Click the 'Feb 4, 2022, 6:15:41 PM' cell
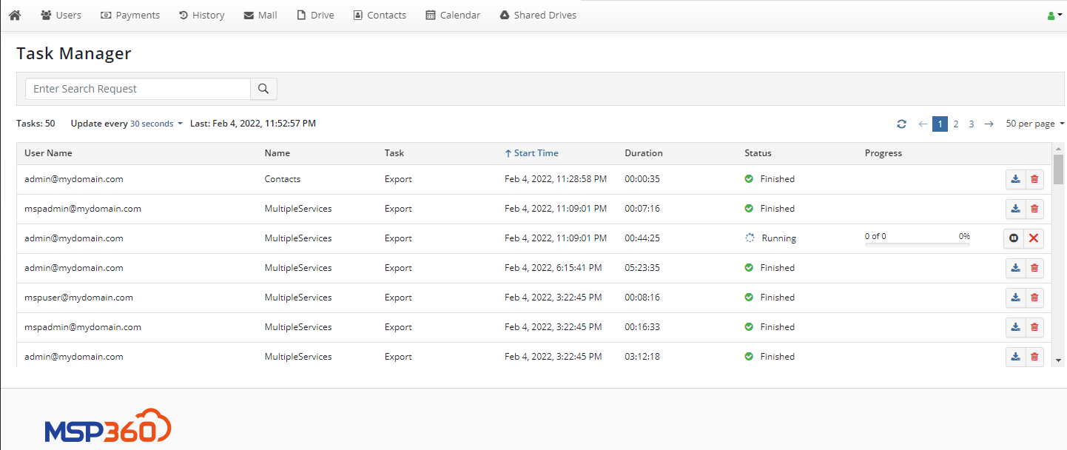The image size is (1067, 450). pos(553,268)
